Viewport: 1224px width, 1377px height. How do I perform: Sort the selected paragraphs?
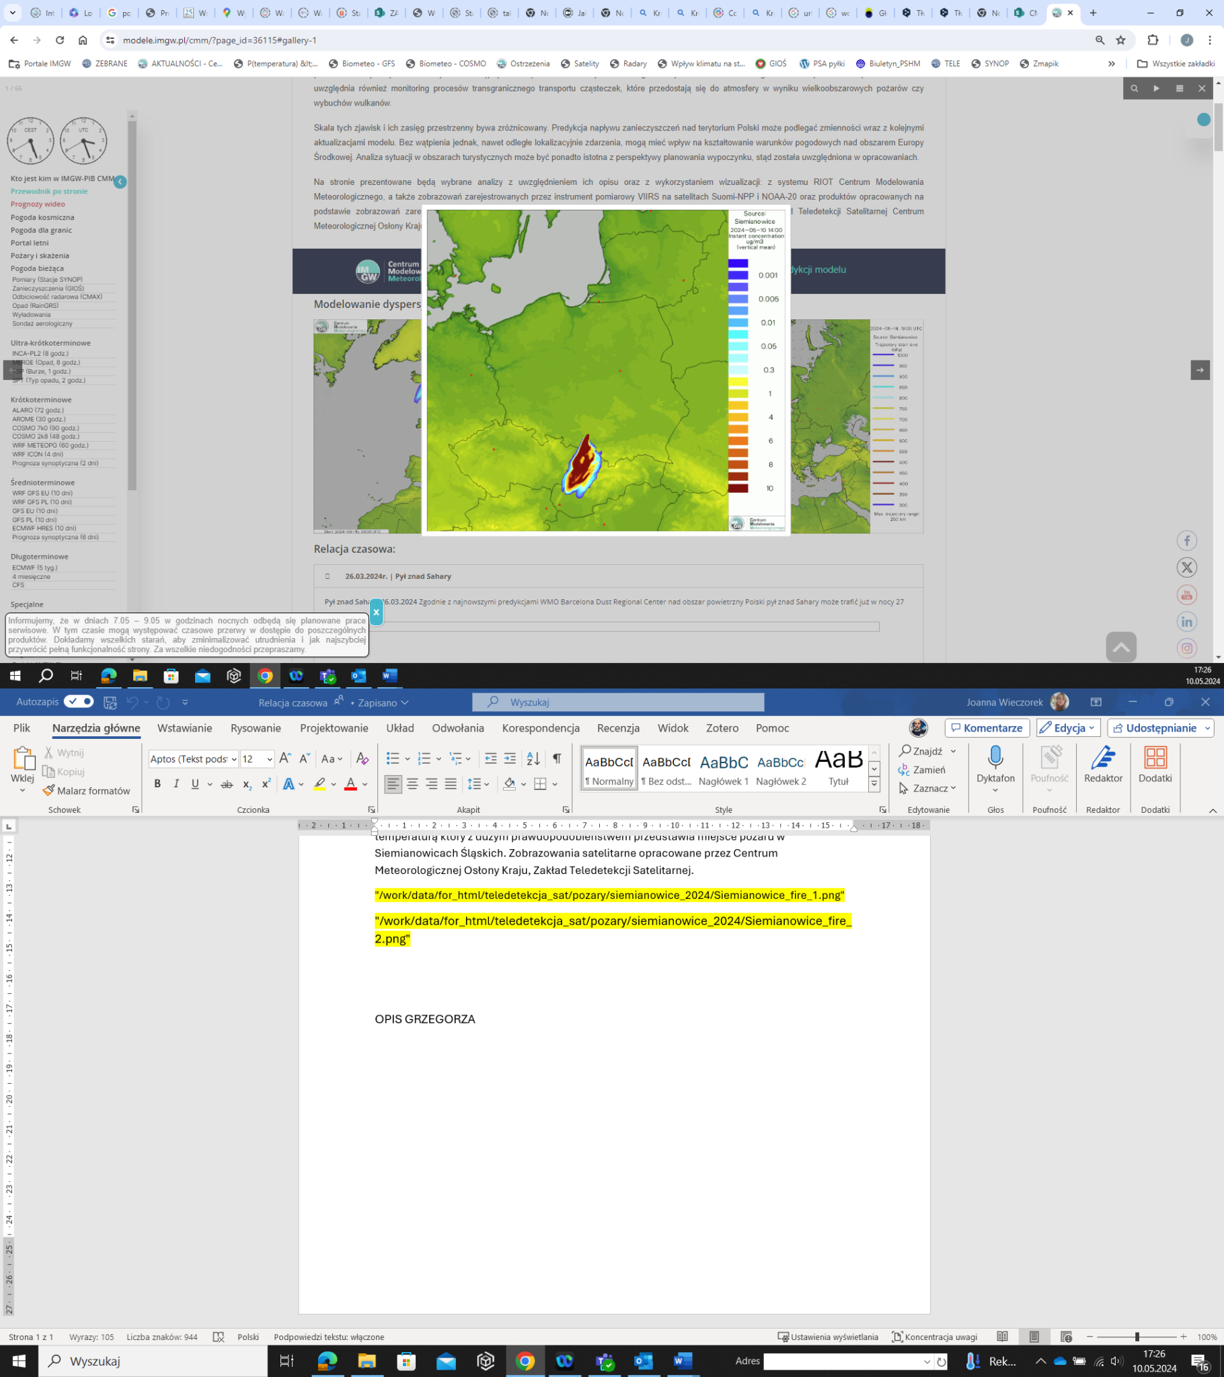[533, 758]
